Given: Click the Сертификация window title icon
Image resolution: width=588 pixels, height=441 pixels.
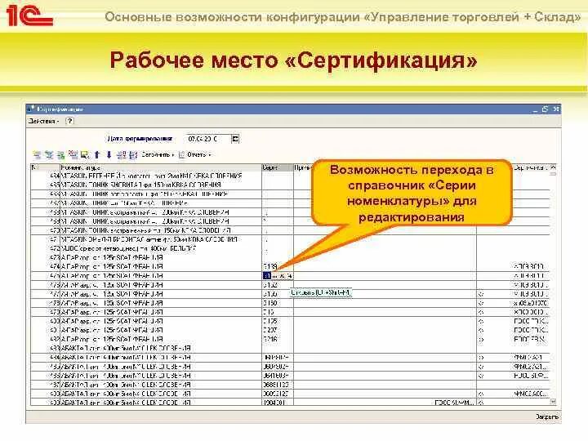Looking at the screenshot, I should click(x=31, y=109).
